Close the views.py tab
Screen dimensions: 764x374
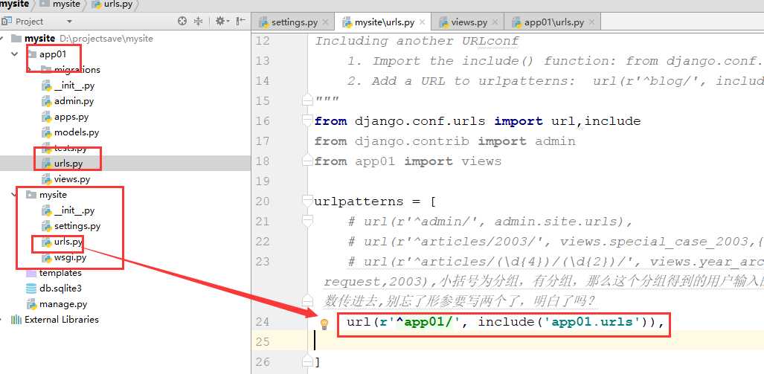pos(495,22)
